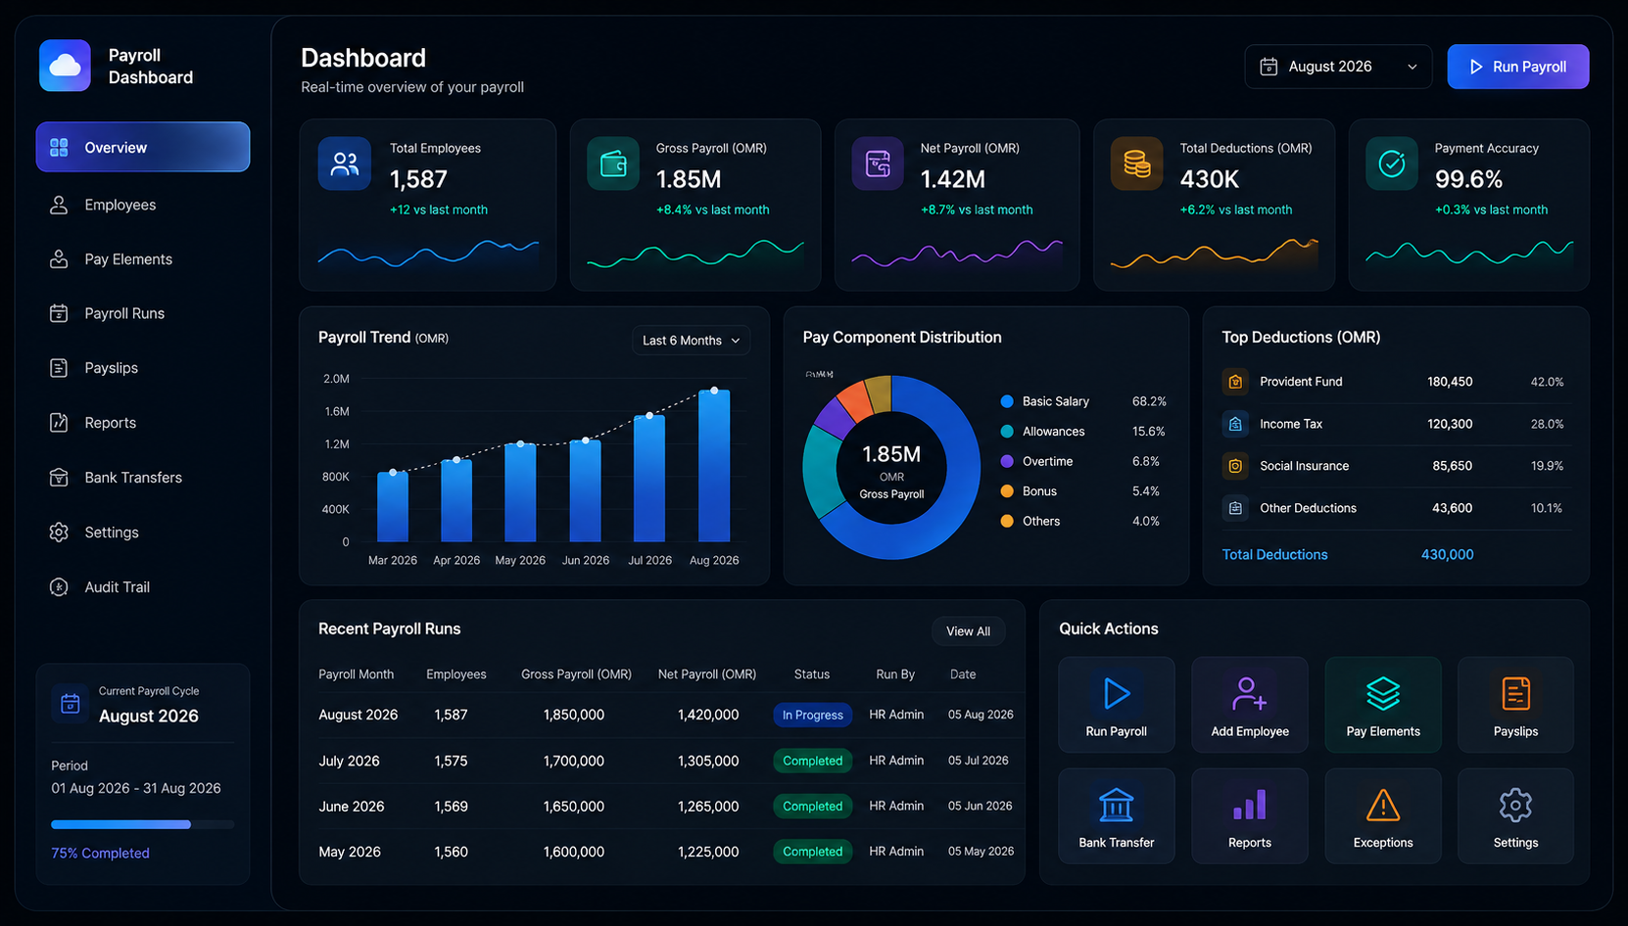Click the 180,450 Provident Fund amount
1628x926 pixels.
click(x=1450, y=382)
